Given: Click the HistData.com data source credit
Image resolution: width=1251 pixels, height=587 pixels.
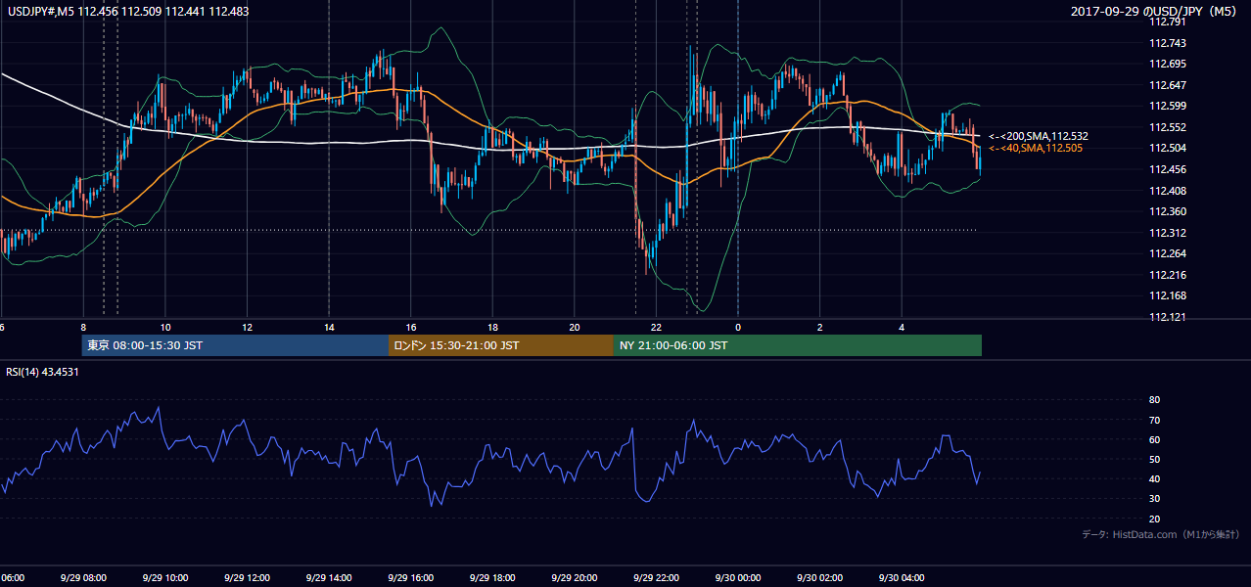Looking at the screenshot, I should (x=1161, y=534).
